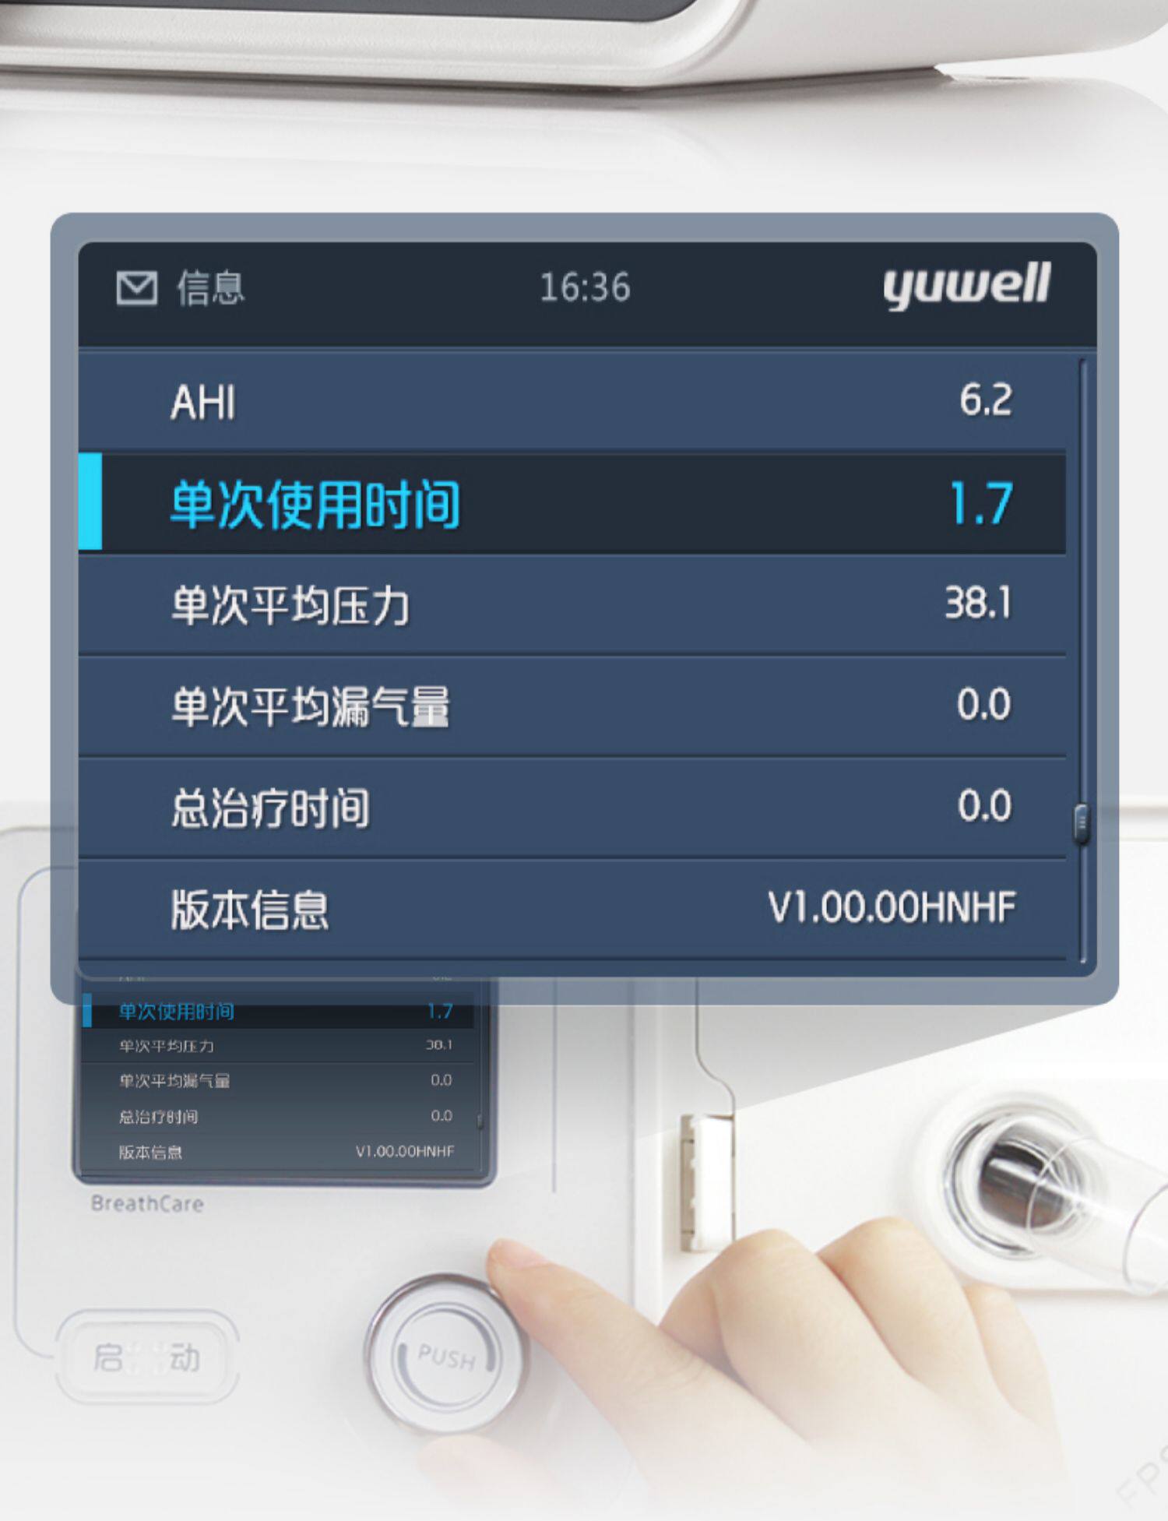Click 版本信息 on the small device screen
This screenshot has height=1521, width=1168.
point(150,1152)
